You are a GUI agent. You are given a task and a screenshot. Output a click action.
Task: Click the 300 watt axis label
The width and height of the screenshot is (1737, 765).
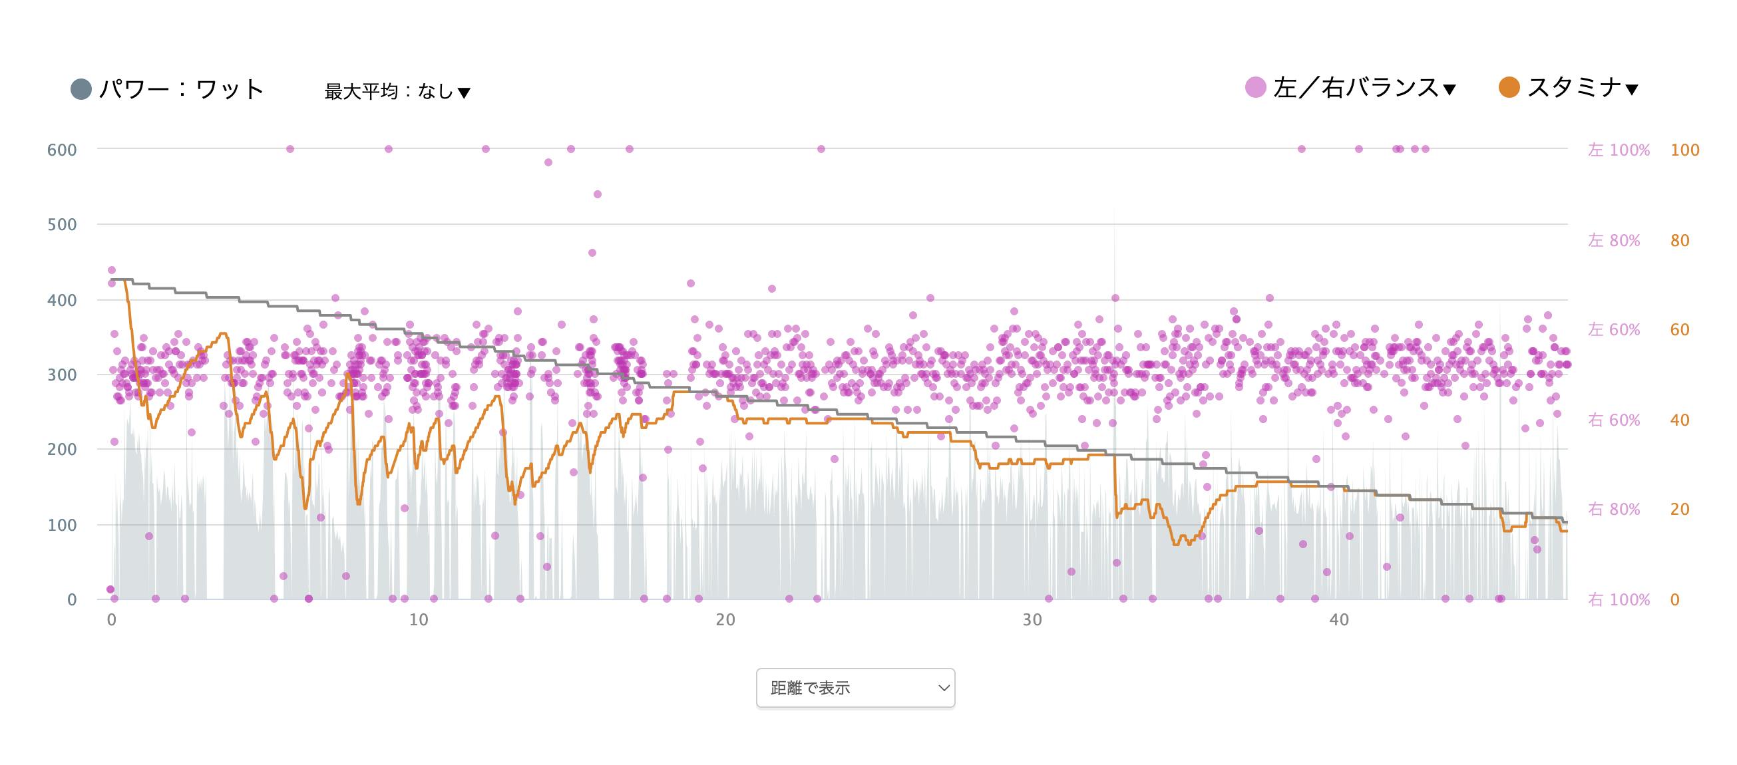61,375
